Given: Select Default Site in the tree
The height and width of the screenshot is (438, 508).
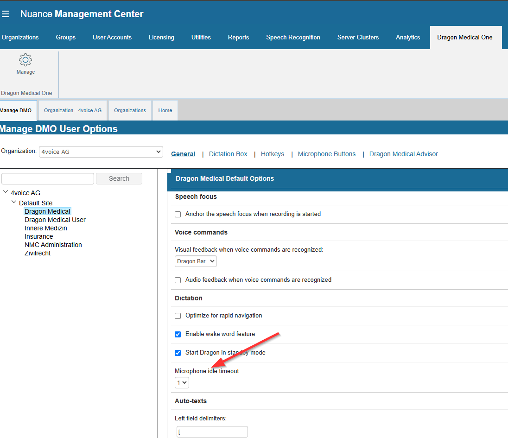Looking at the screenshot, I should pos(36,203).
